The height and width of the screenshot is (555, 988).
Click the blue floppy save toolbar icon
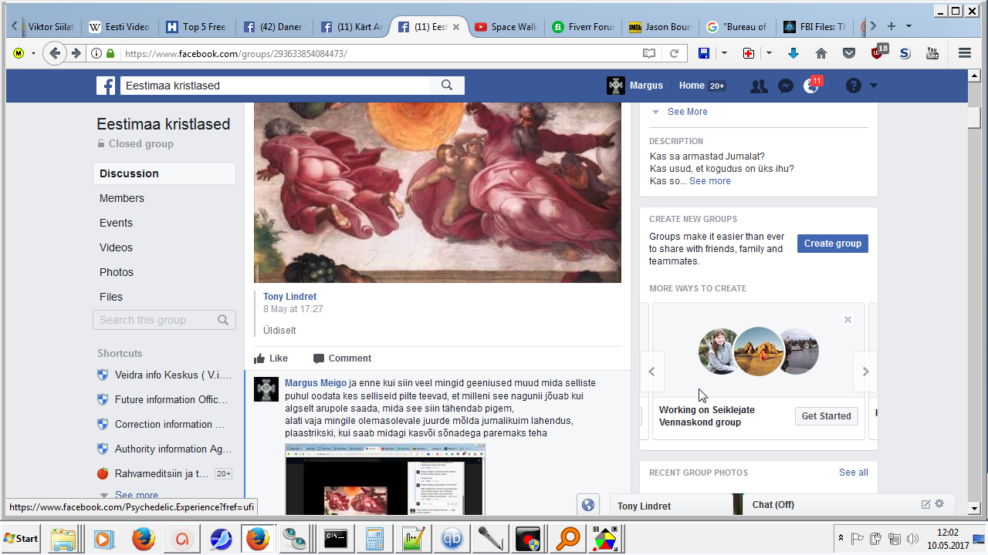point(704,53)
